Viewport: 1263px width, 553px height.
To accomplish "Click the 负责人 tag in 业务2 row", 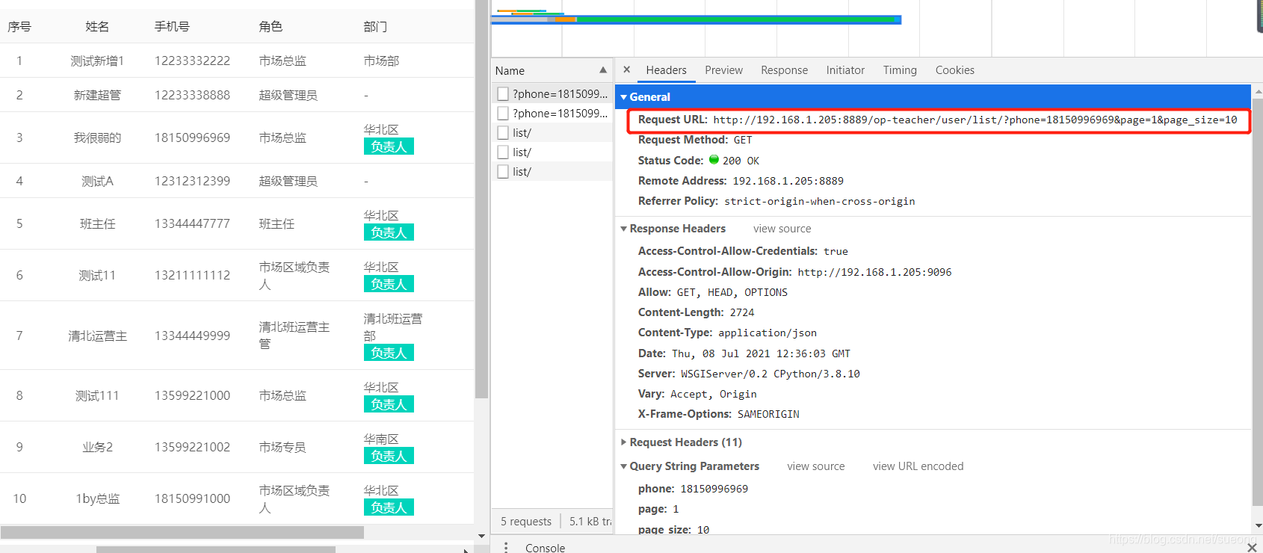I will coord(389,456).
